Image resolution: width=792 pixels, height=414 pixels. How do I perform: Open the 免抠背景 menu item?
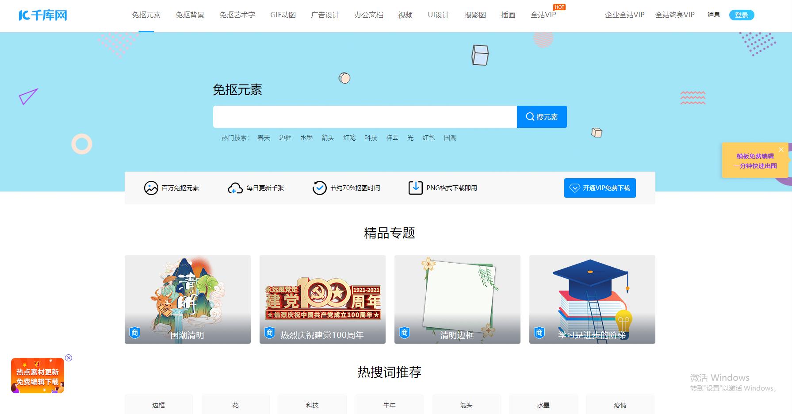[189, 15]
